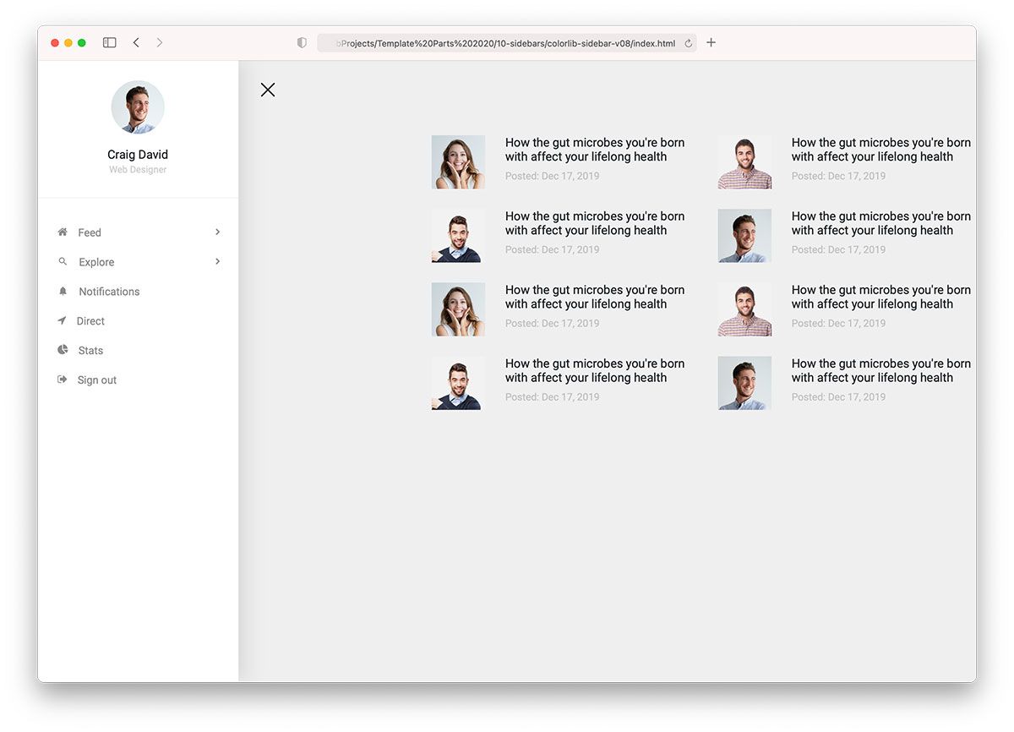The width and height of the screenshot is (1014, 732).
Task: Click the last left post's Posted date
Action: pos(553,396)
